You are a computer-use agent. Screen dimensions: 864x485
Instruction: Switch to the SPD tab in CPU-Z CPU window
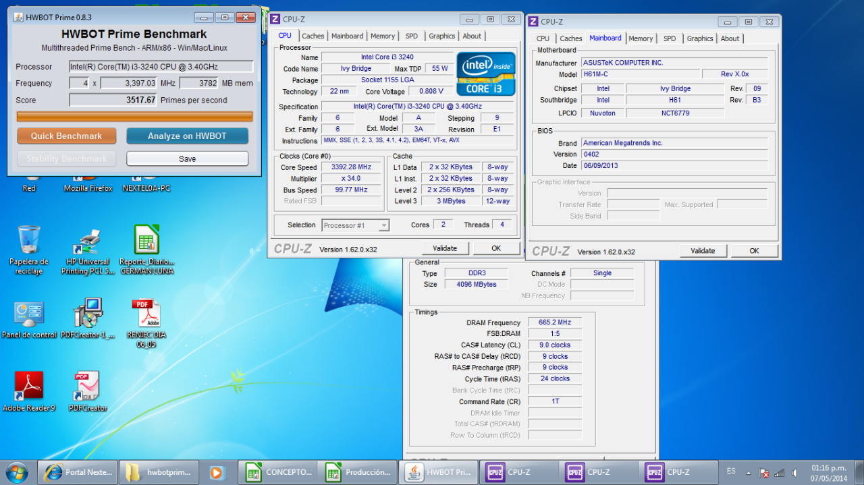point(412,36)
